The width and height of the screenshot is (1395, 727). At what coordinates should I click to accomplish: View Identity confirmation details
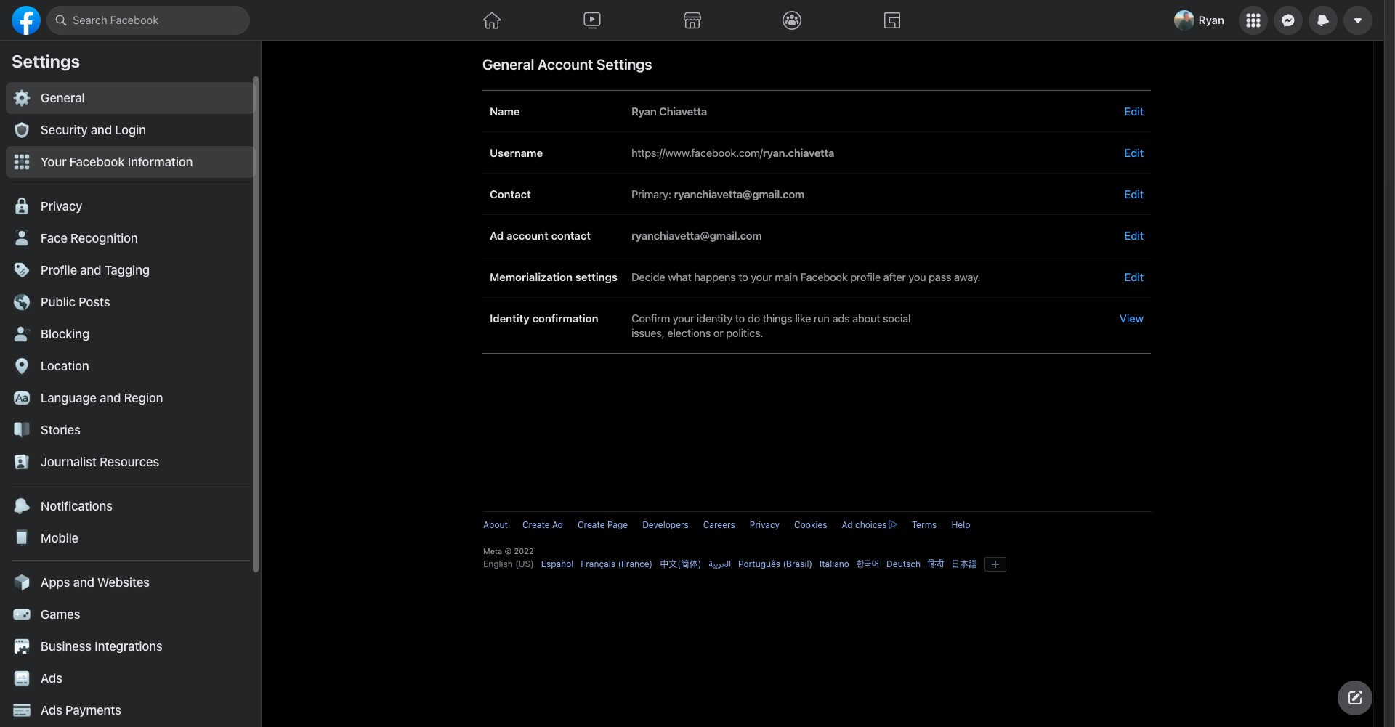1131,319
